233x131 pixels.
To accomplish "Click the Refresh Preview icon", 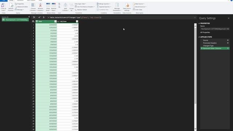I will [11, 5].
